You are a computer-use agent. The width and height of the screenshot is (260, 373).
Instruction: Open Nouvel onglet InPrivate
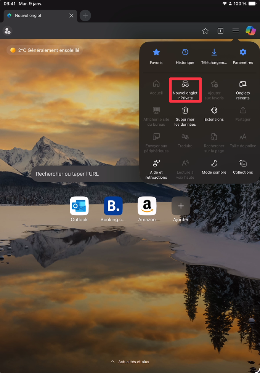point(185,90)
